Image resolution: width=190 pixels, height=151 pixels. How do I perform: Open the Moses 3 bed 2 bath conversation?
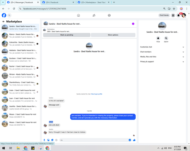point(20,124)
